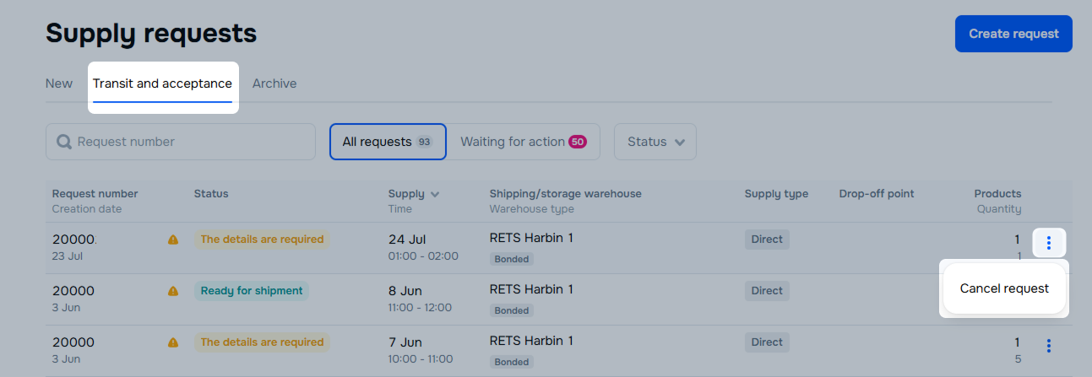Image resolution: width=1092 pixels, height=377 pixels.
Task: Open three-dot menu on 7 Jun row
Action: click(1049, 346)
